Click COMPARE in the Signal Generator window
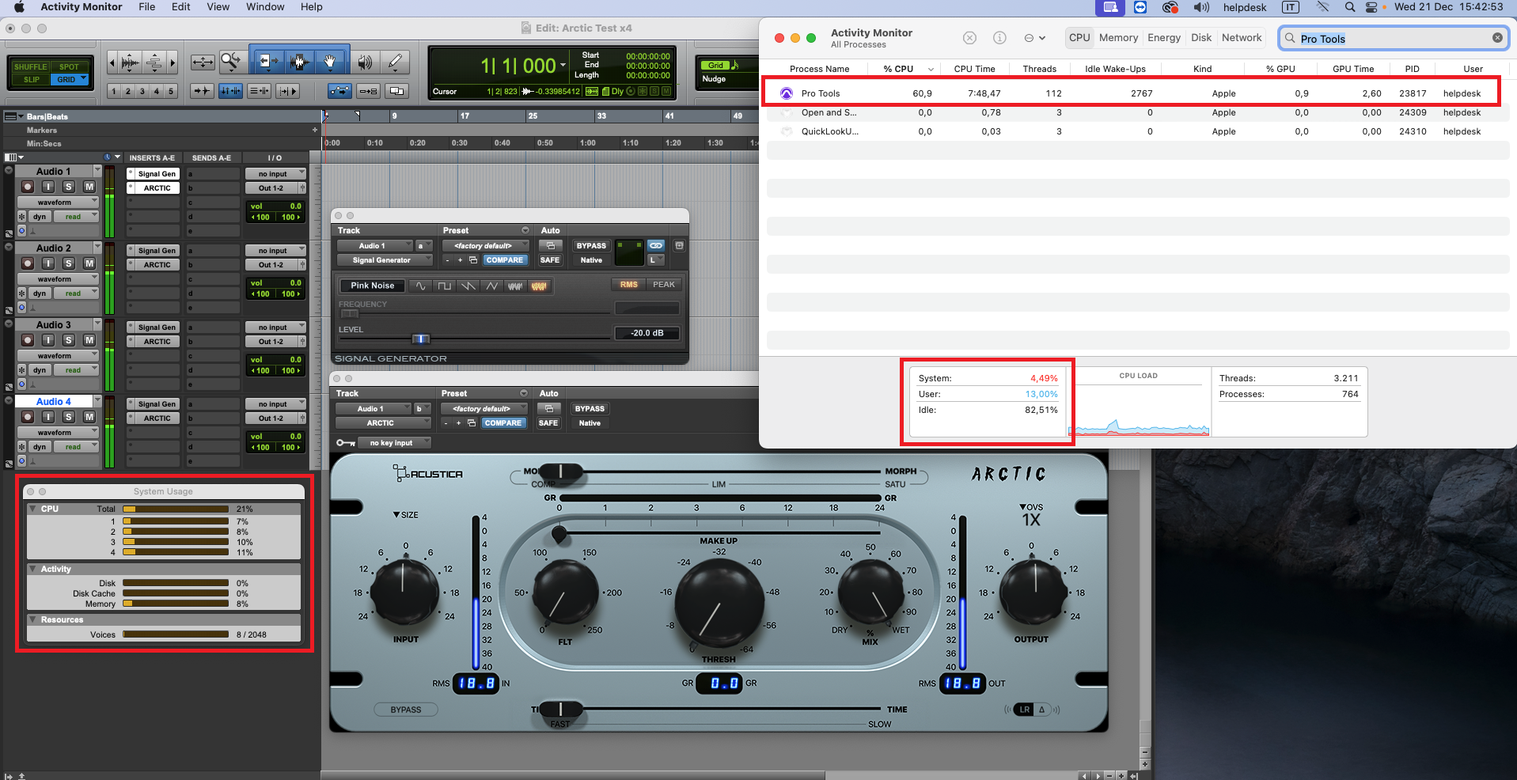 point(504,260)
